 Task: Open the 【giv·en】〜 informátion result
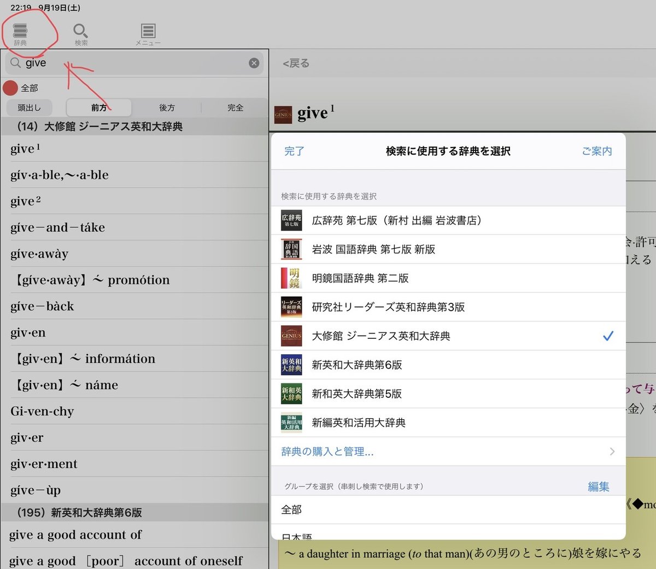tap(134, 359)
